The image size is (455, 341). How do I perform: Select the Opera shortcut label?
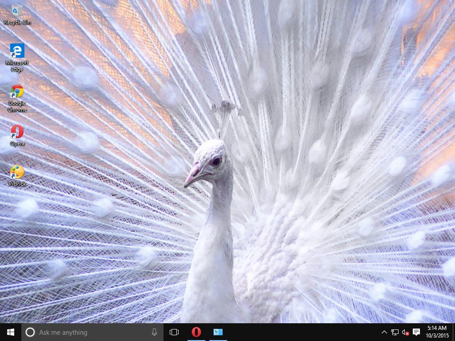coord(16,143)
